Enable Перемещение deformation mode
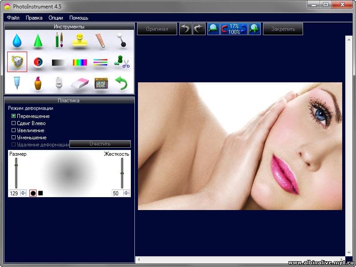Viewport: 356px width, 267px height. [14, 116]
